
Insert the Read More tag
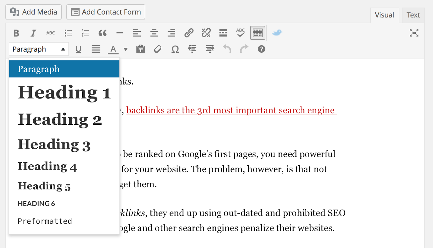pyautogui.click(x=223, y=33)
